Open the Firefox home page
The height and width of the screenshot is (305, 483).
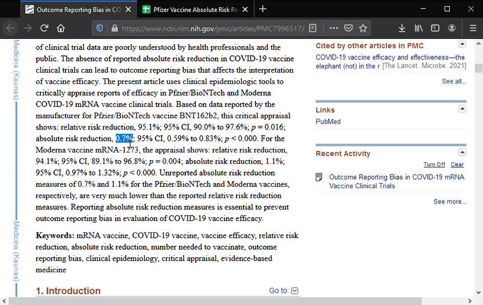61,28
